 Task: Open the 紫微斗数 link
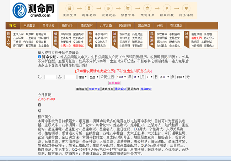click(x=41, y=42)
